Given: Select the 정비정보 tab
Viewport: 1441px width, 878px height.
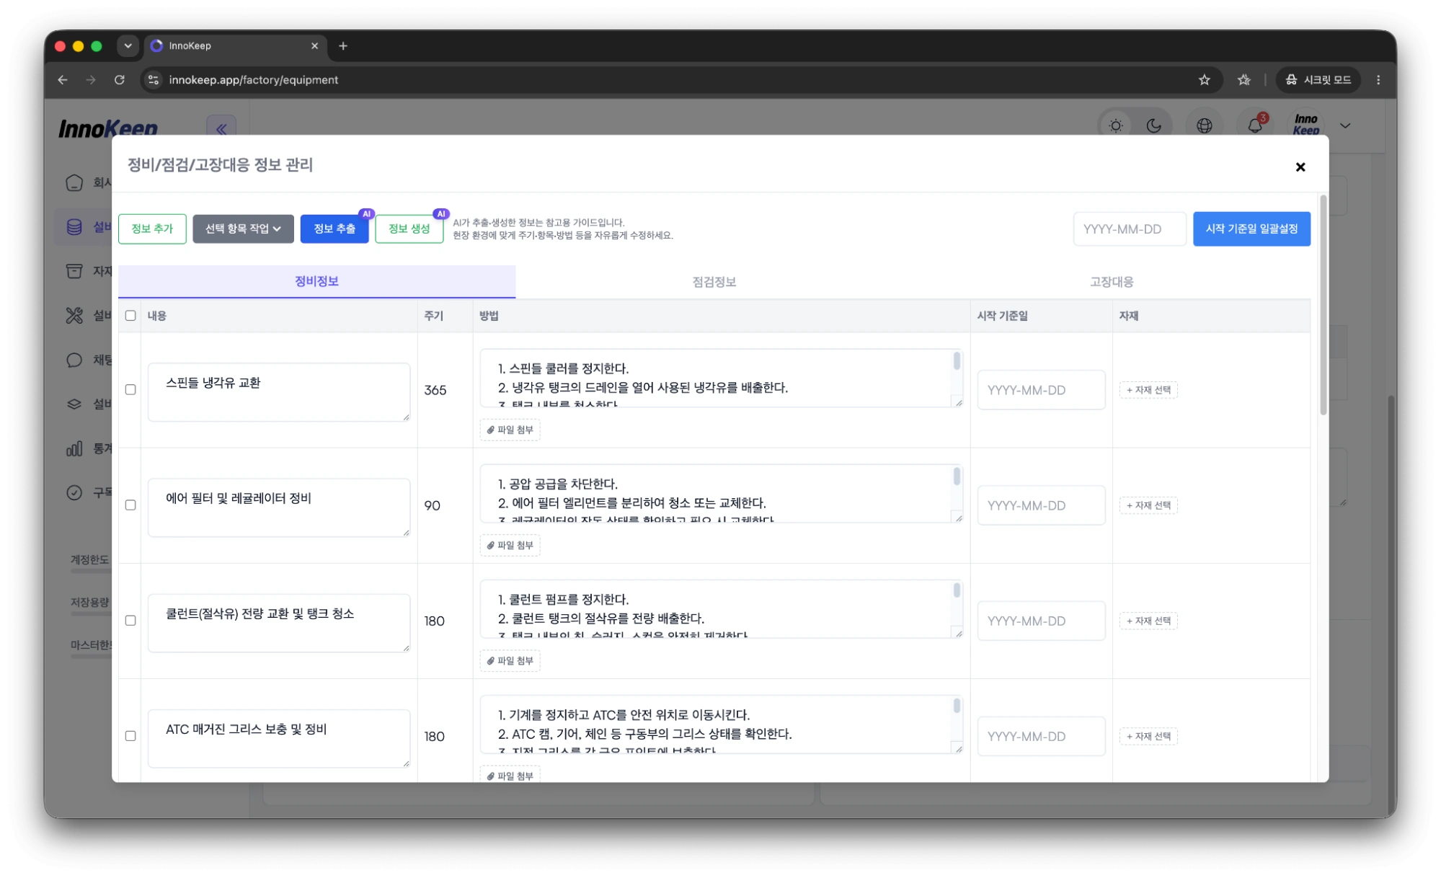Looking at the screenshot, I should [316, 281].
